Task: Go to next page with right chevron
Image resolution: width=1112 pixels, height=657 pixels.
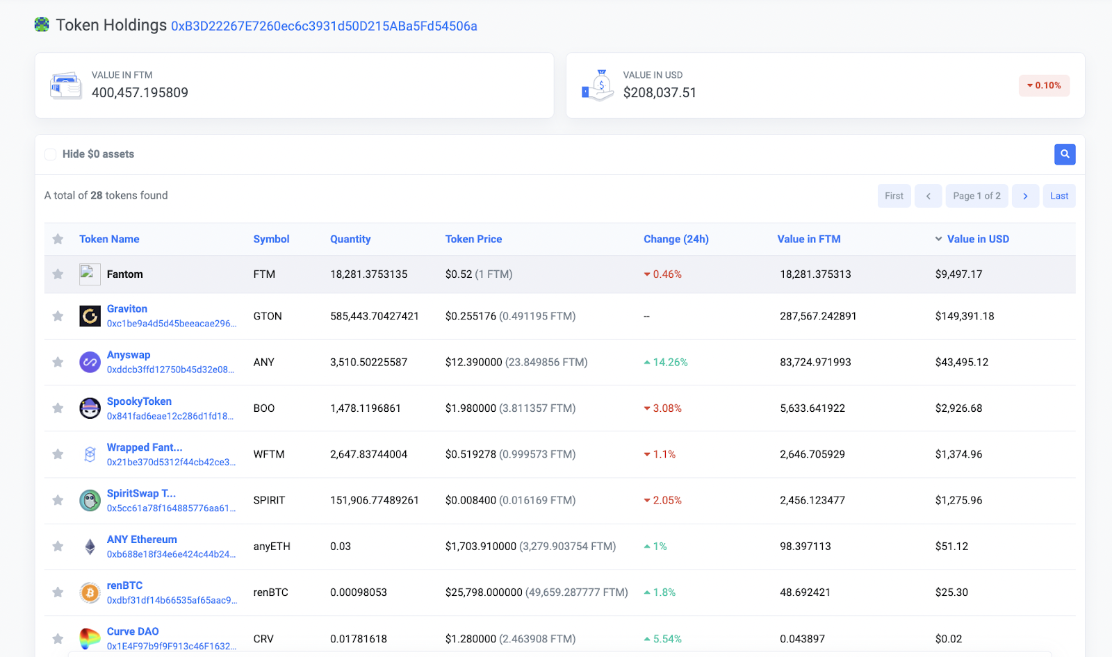Action: 1026,196
